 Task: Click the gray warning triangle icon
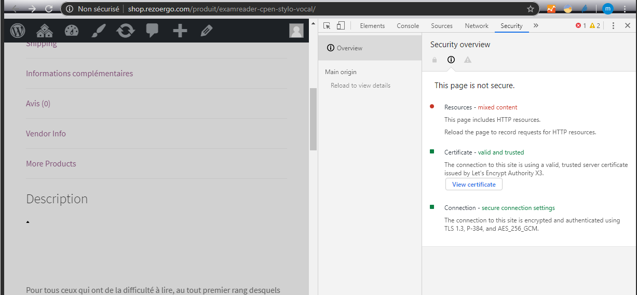tap(468, 60)
